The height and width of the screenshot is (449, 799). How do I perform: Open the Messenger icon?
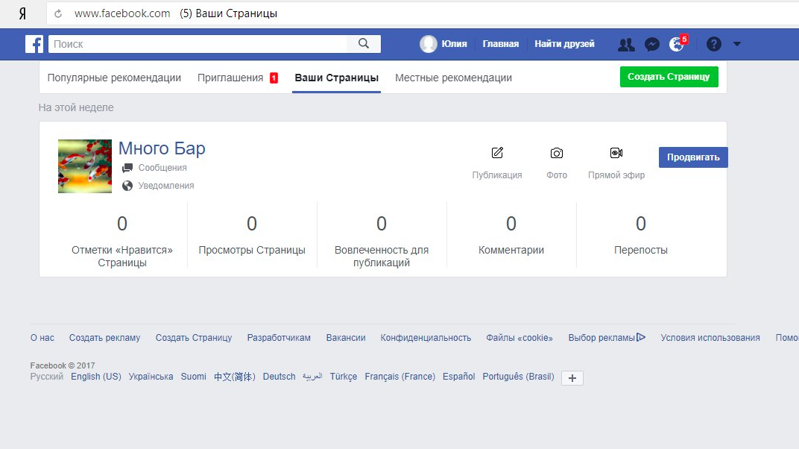click(651, 45)
